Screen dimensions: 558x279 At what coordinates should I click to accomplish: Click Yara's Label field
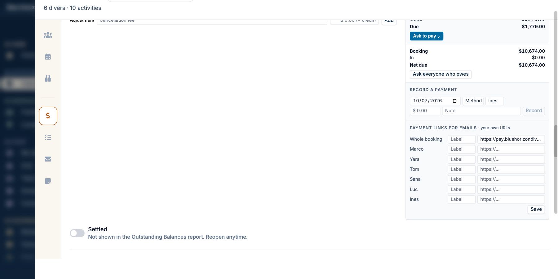(x=462, y=159)
